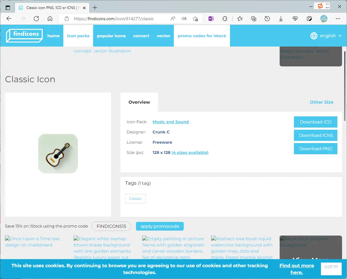Screen dimensions: 347x279
Task: Dismiss cookies with GOT IT! button
Action: coord(331,267)
